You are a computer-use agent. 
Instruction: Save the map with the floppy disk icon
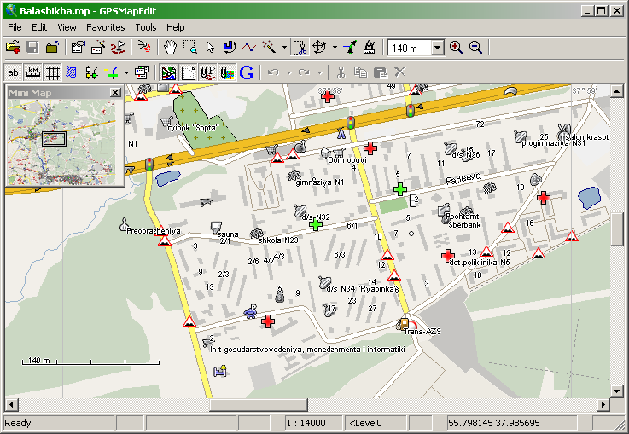(x=32, y=48)
